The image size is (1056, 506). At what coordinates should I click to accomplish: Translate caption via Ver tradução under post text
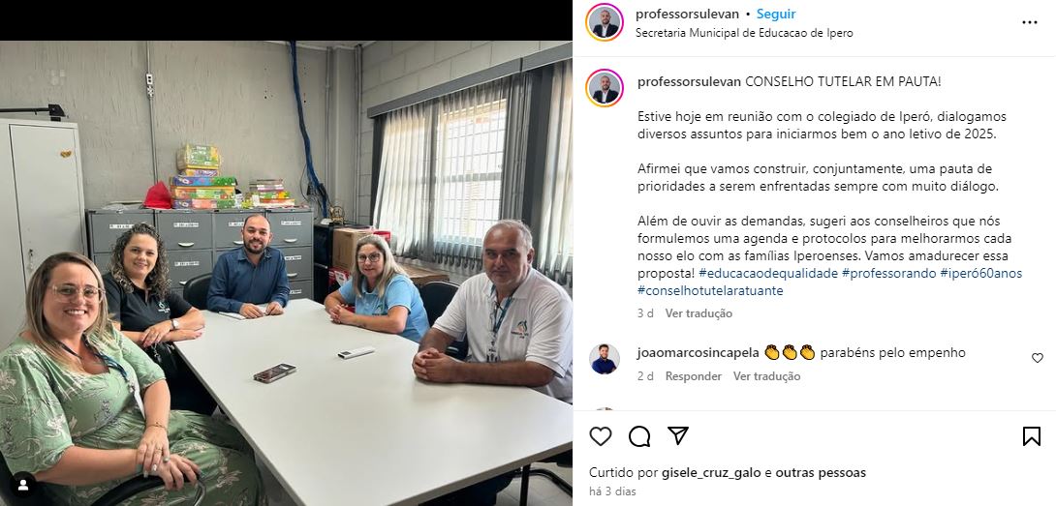tap(699, 313)
